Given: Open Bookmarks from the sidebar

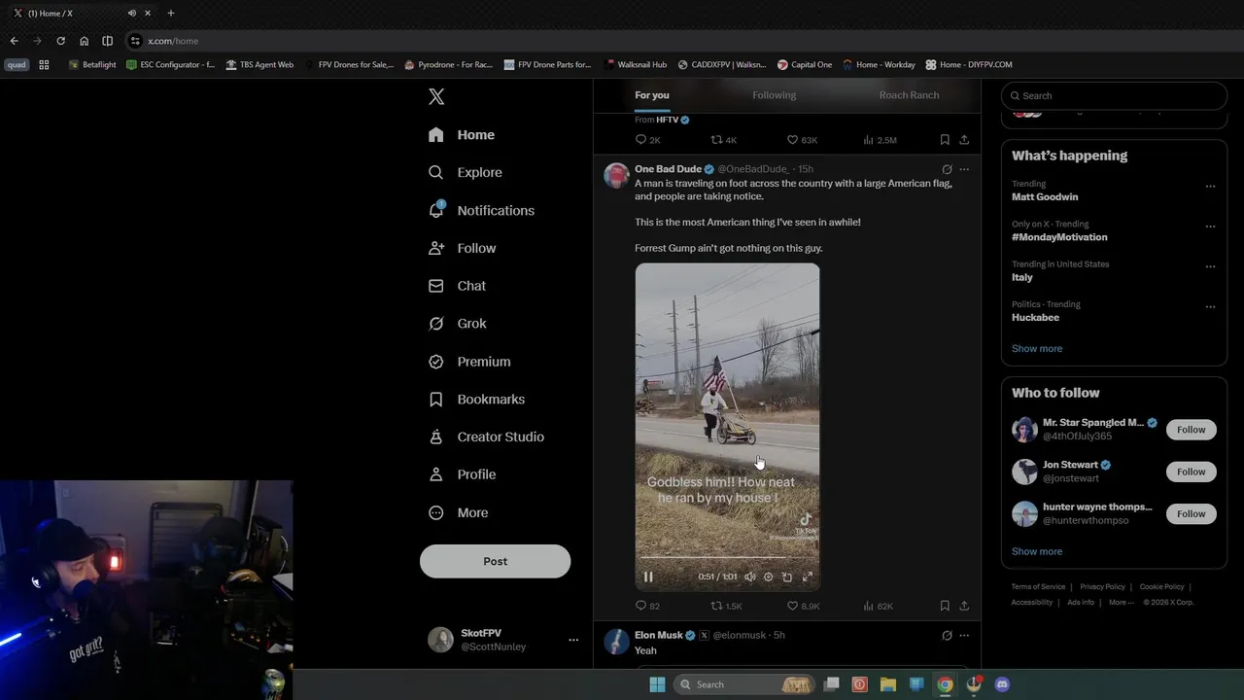Looking at the screenshot, I should tap(476, 400).
